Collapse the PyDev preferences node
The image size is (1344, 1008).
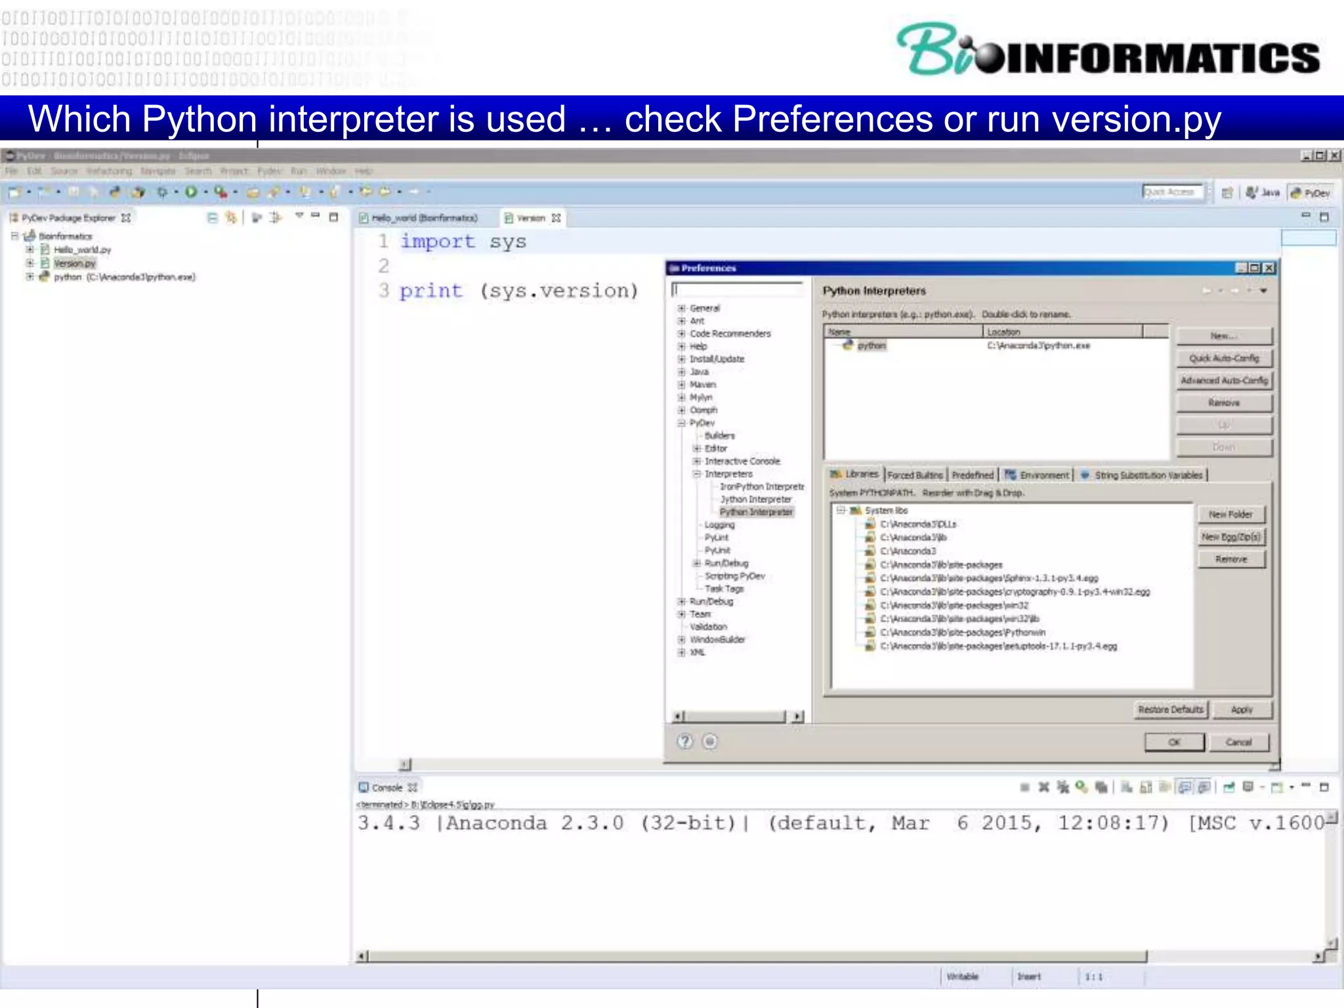(x=682, y=423)
